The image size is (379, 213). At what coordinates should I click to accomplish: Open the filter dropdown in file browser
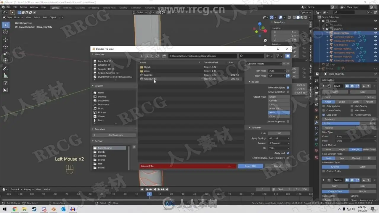tap(279, 56)
